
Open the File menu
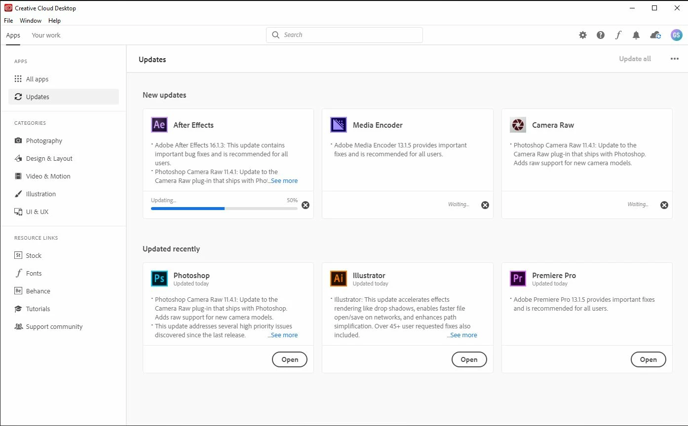(8, 21)
